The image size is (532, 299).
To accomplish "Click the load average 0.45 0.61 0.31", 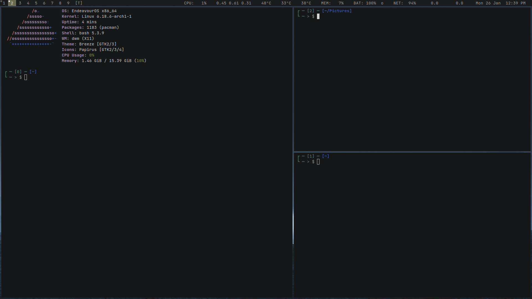I will point(234,3).
